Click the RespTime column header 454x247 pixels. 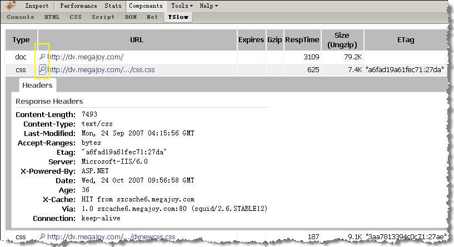[302, 40]
